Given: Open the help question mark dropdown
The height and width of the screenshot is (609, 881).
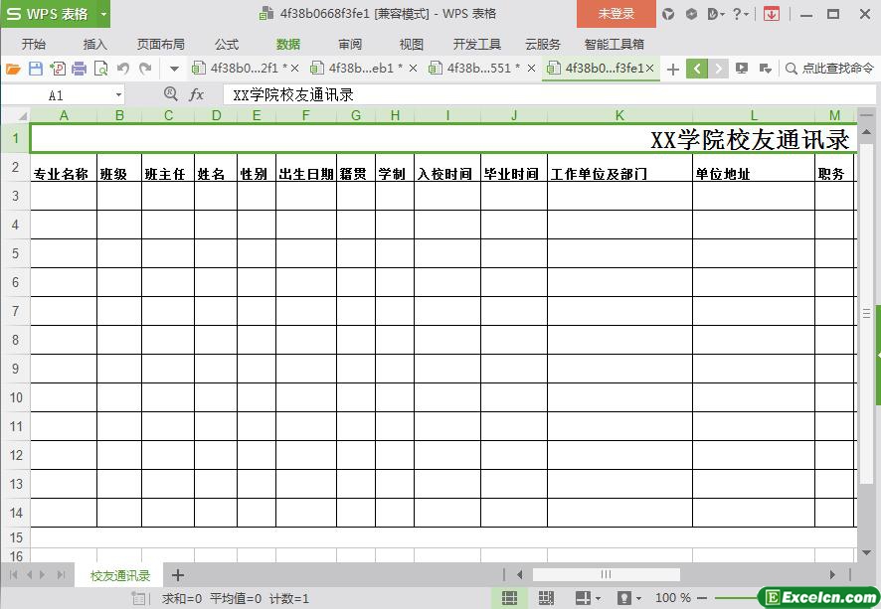Looking at the screenshot, I should (741, 14).
